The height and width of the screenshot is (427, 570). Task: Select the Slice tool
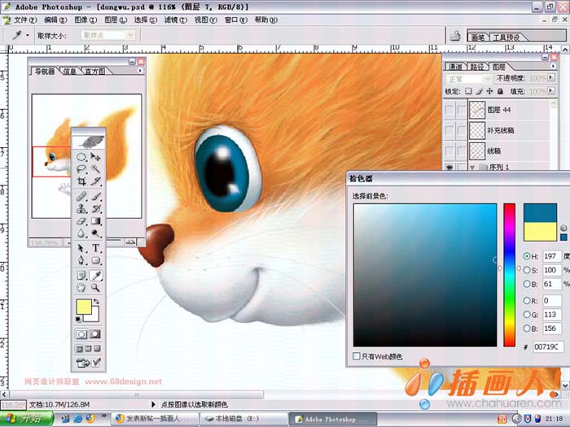(95, 181)
